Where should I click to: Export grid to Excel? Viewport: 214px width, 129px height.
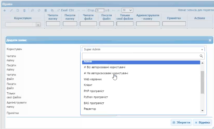coord(62,10)
